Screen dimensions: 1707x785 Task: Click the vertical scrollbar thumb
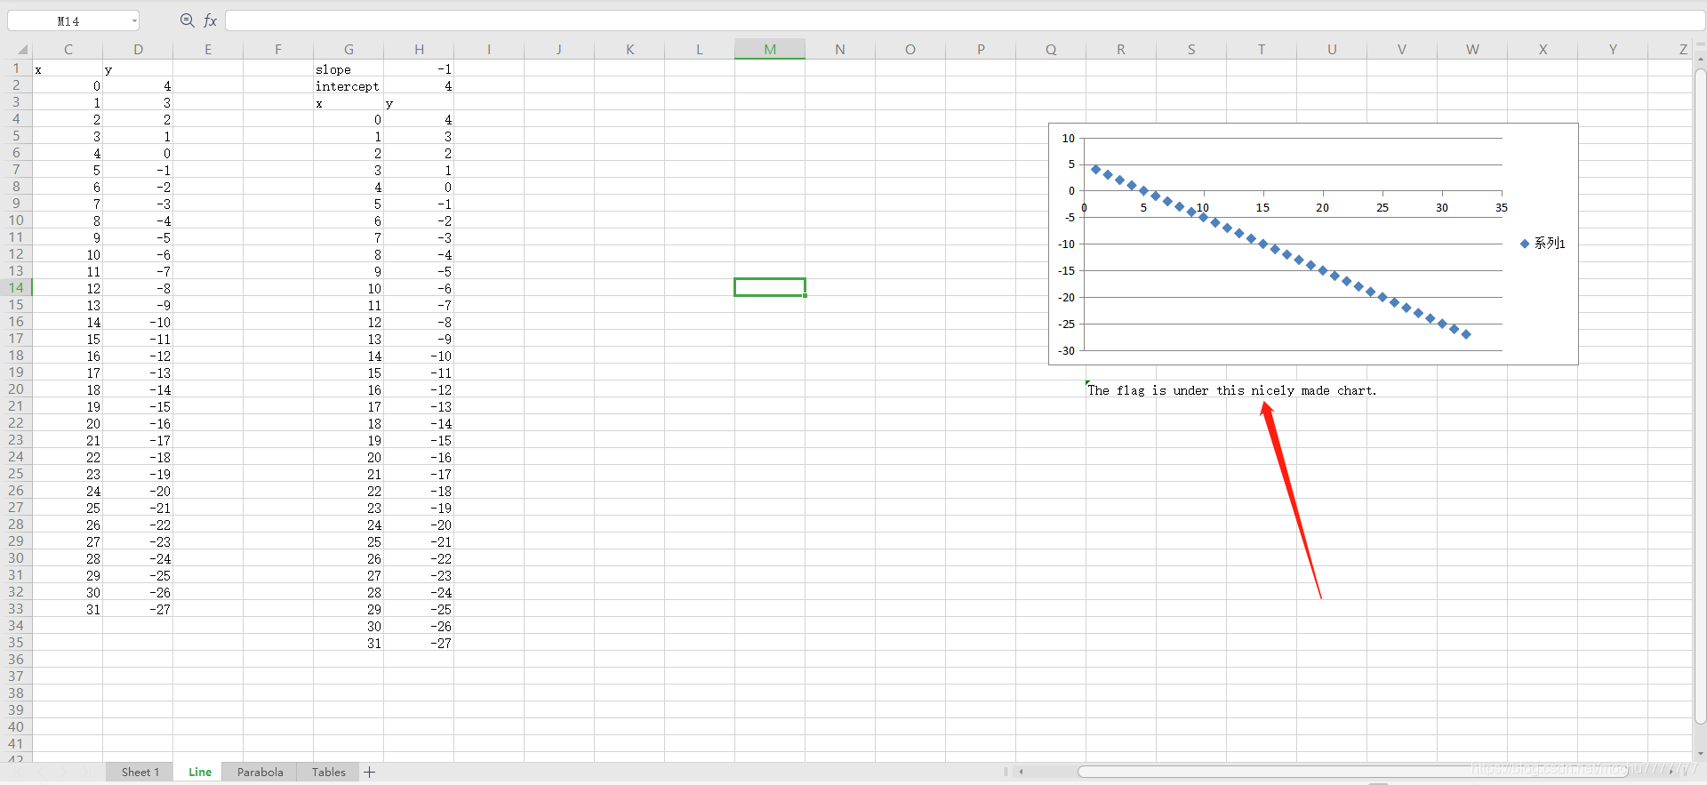point(1700,397)
